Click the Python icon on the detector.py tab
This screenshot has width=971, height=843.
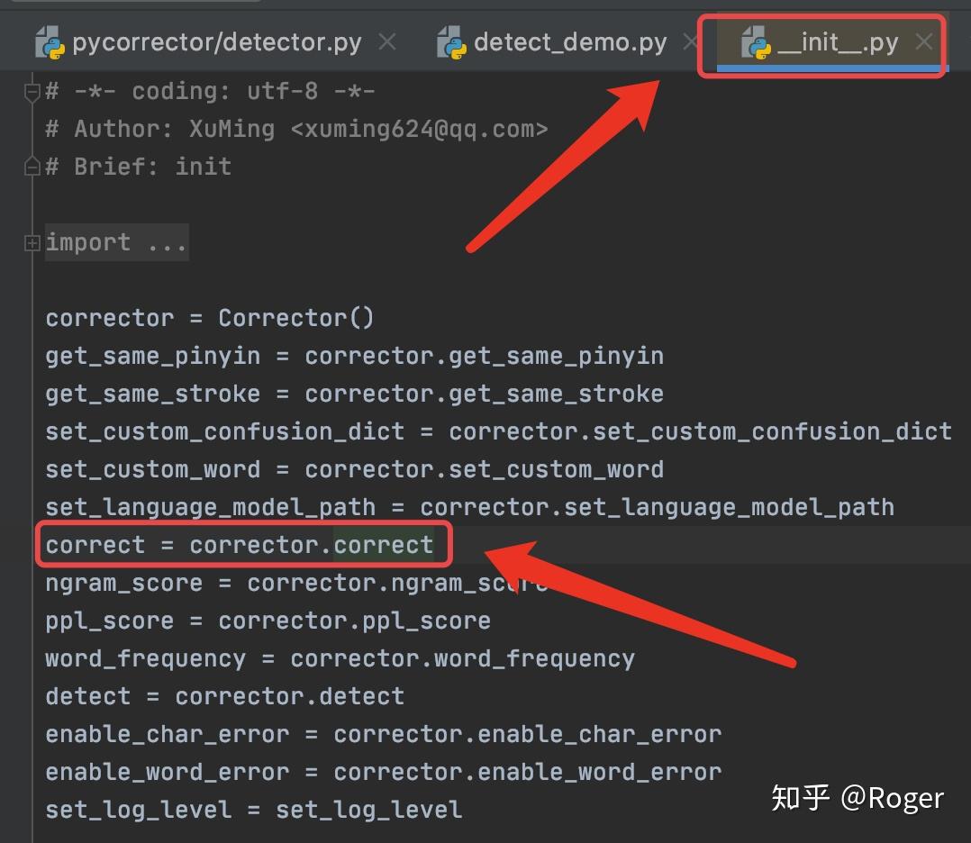click(51, 41)
